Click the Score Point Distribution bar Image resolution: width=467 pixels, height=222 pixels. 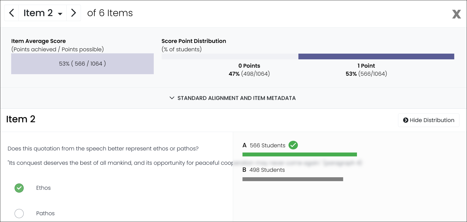[308, 56]
